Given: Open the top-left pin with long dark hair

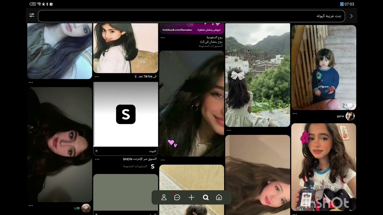Looking at the screenshot, I should pos(60,51).
